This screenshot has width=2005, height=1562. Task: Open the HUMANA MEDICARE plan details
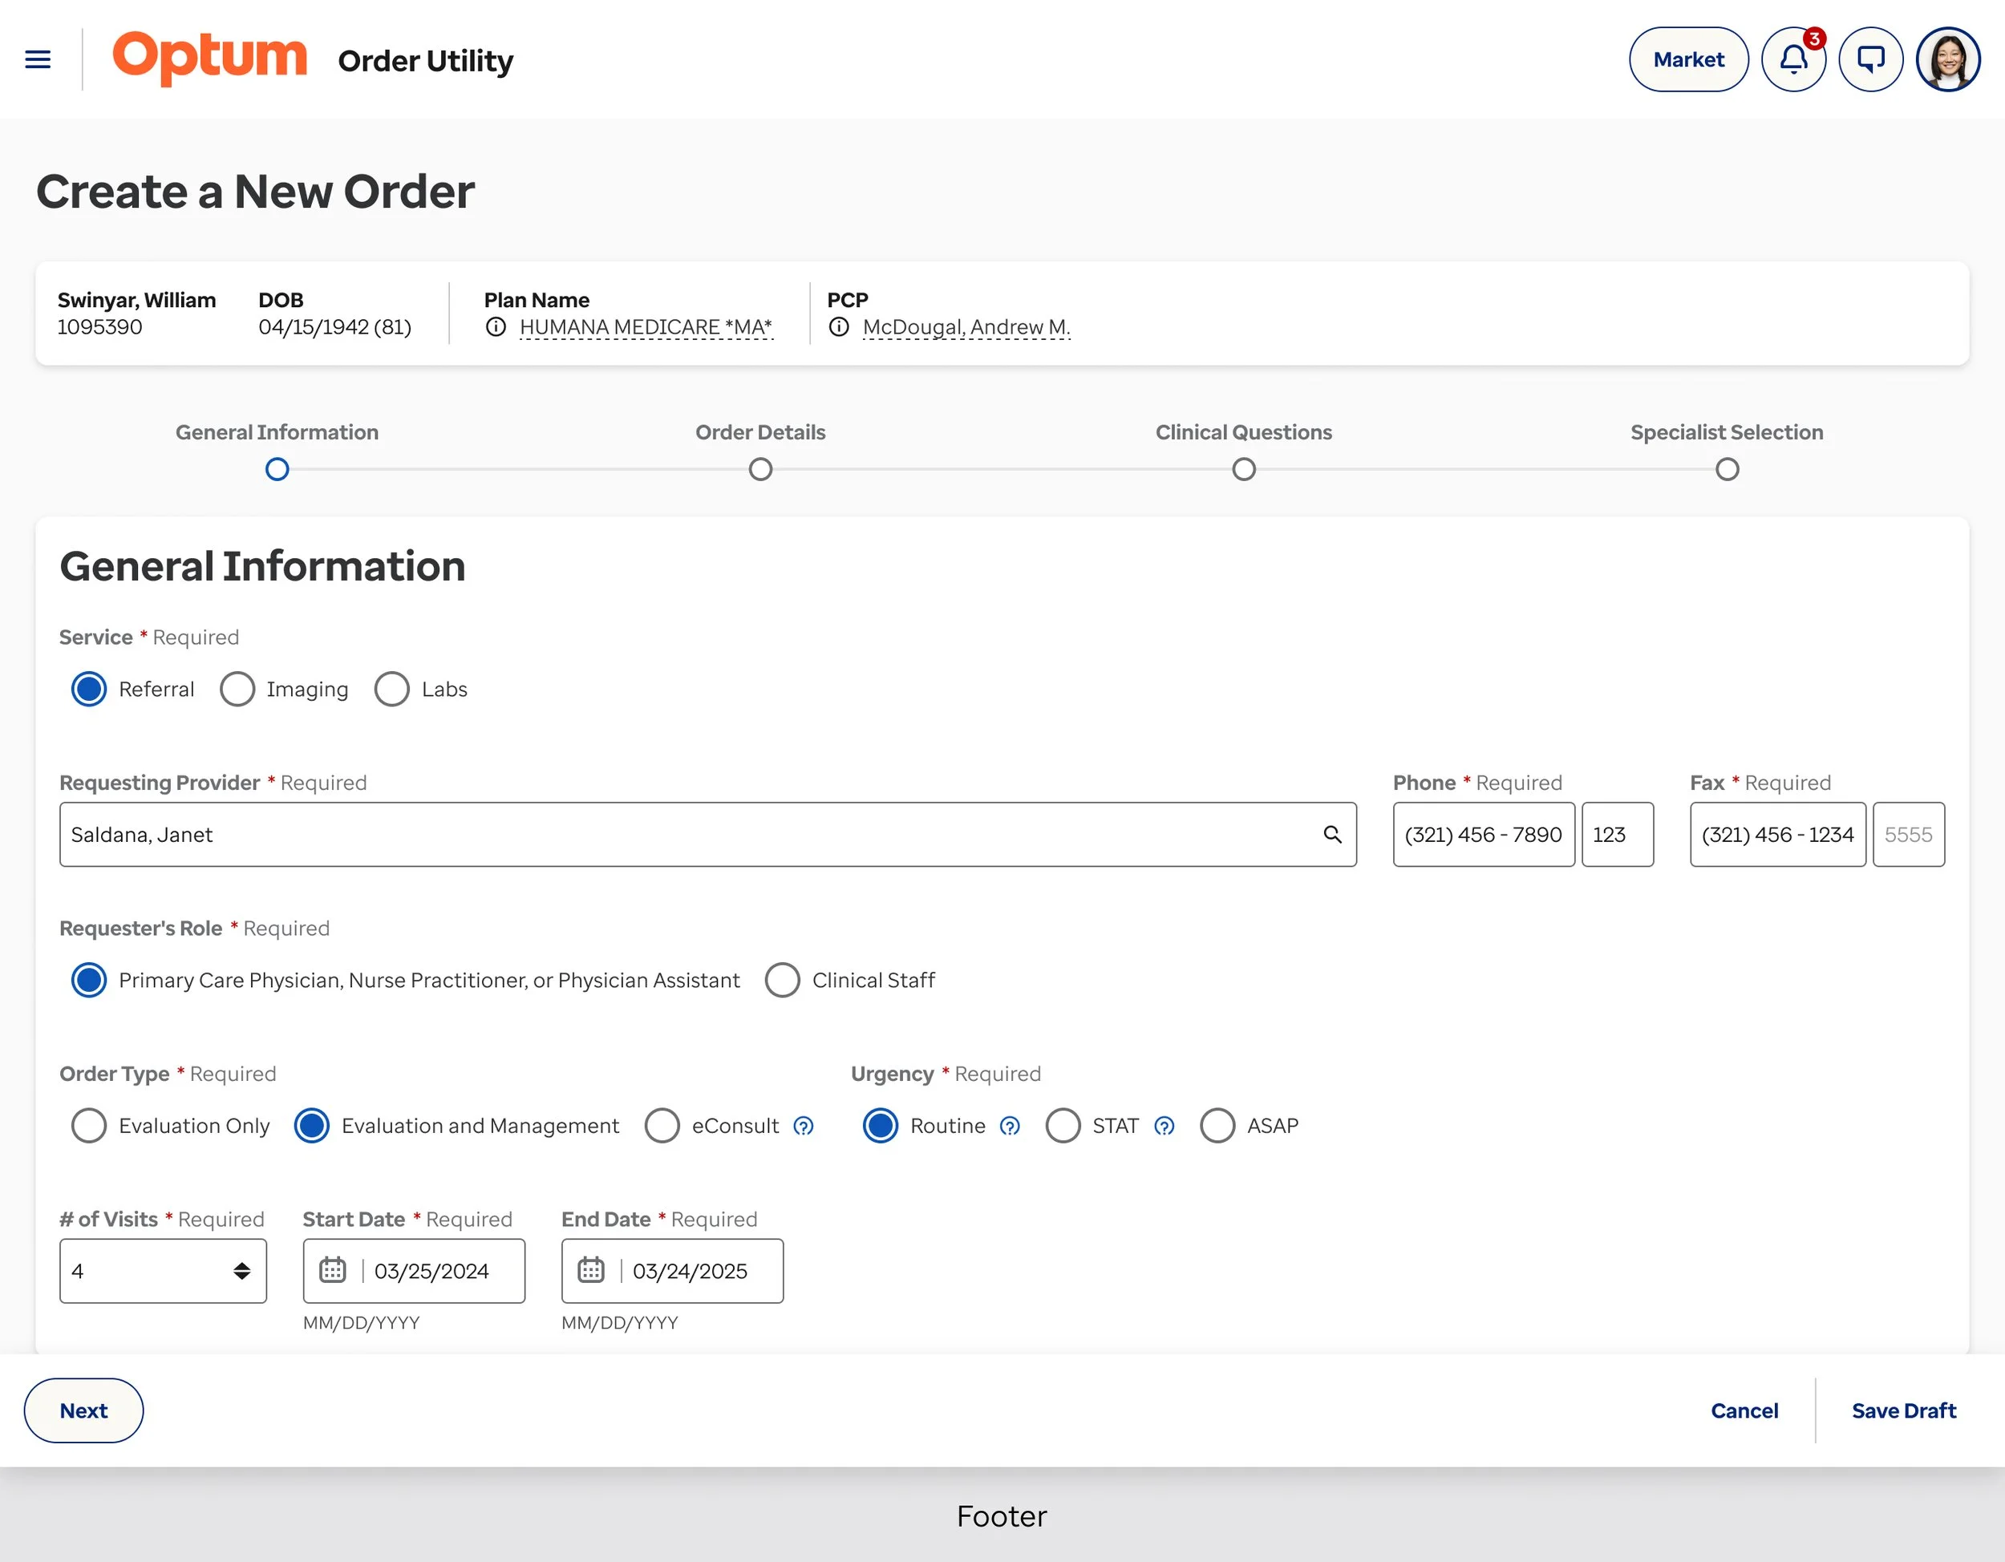pyautogui.click(x=646, y=326)
